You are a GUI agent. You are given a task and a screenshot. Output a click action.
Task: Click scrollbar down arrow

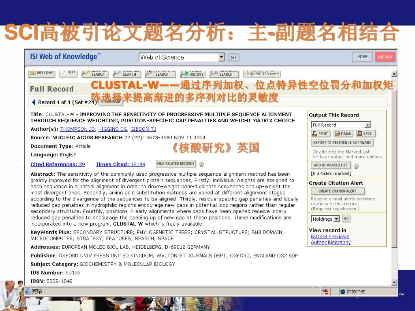coord(394,282)
